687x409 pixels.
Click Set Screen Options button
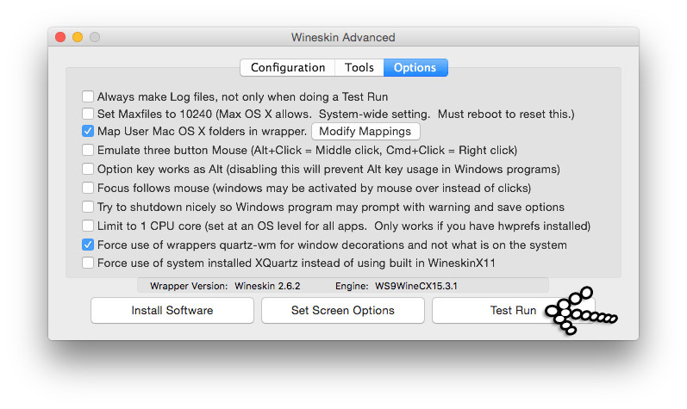coord(342,310)
